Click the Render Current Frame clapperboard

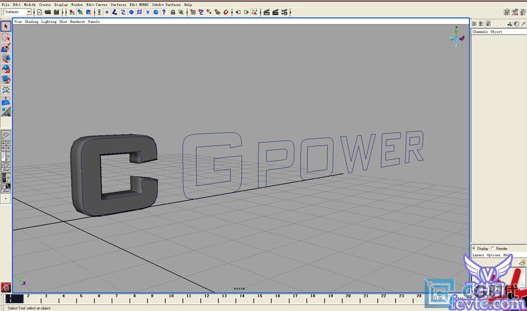(266, 12)
